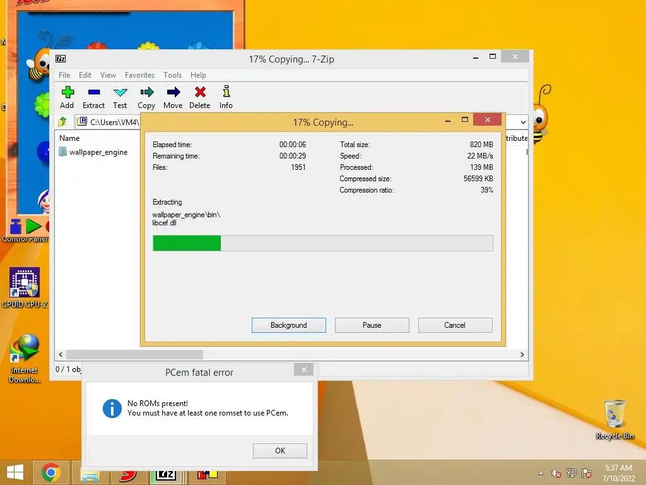The image size is (646, 485).
Task: Click the Extract toolbar icon
Action: [93, 97]
